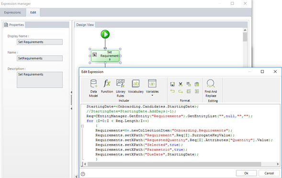Save the expression with the disk icon

[x=172, y=84]
